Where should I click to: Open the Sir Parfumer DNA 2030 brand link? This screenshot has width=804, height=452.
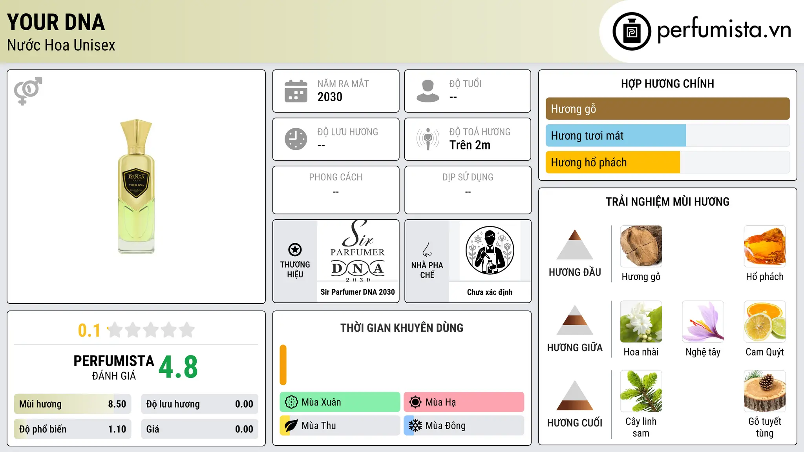[358, 292]
